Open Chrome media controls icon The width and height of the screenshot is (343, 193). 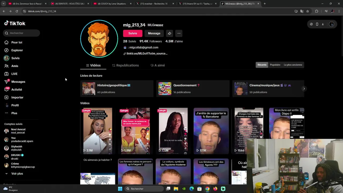tap(326, 11)
